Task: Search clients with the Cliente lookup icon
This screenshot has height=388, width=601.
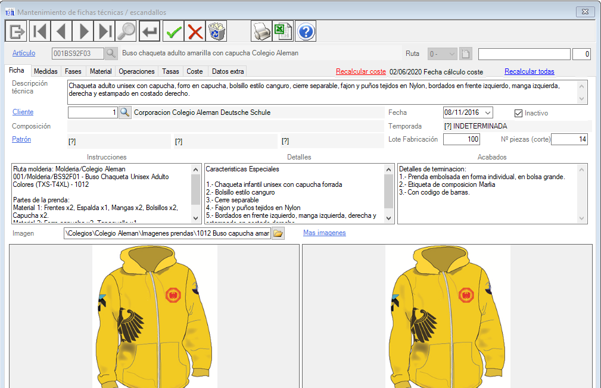Action: [x=124, y=112]
